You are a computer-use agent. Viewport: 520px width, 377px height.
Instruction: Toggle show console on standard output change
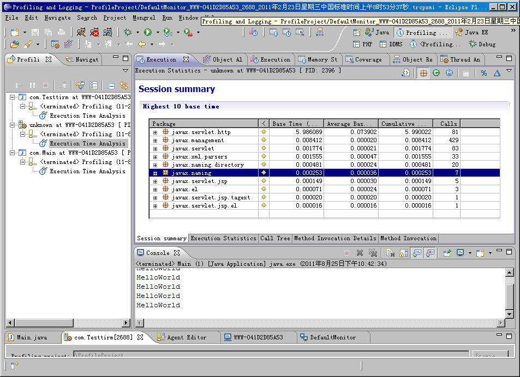[x=417, y=253]
